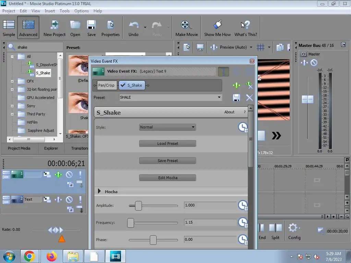Click the Amplitude value field 1.000
Image resolution: width=351 pixels, height=263 pixels.
[210, 205]
